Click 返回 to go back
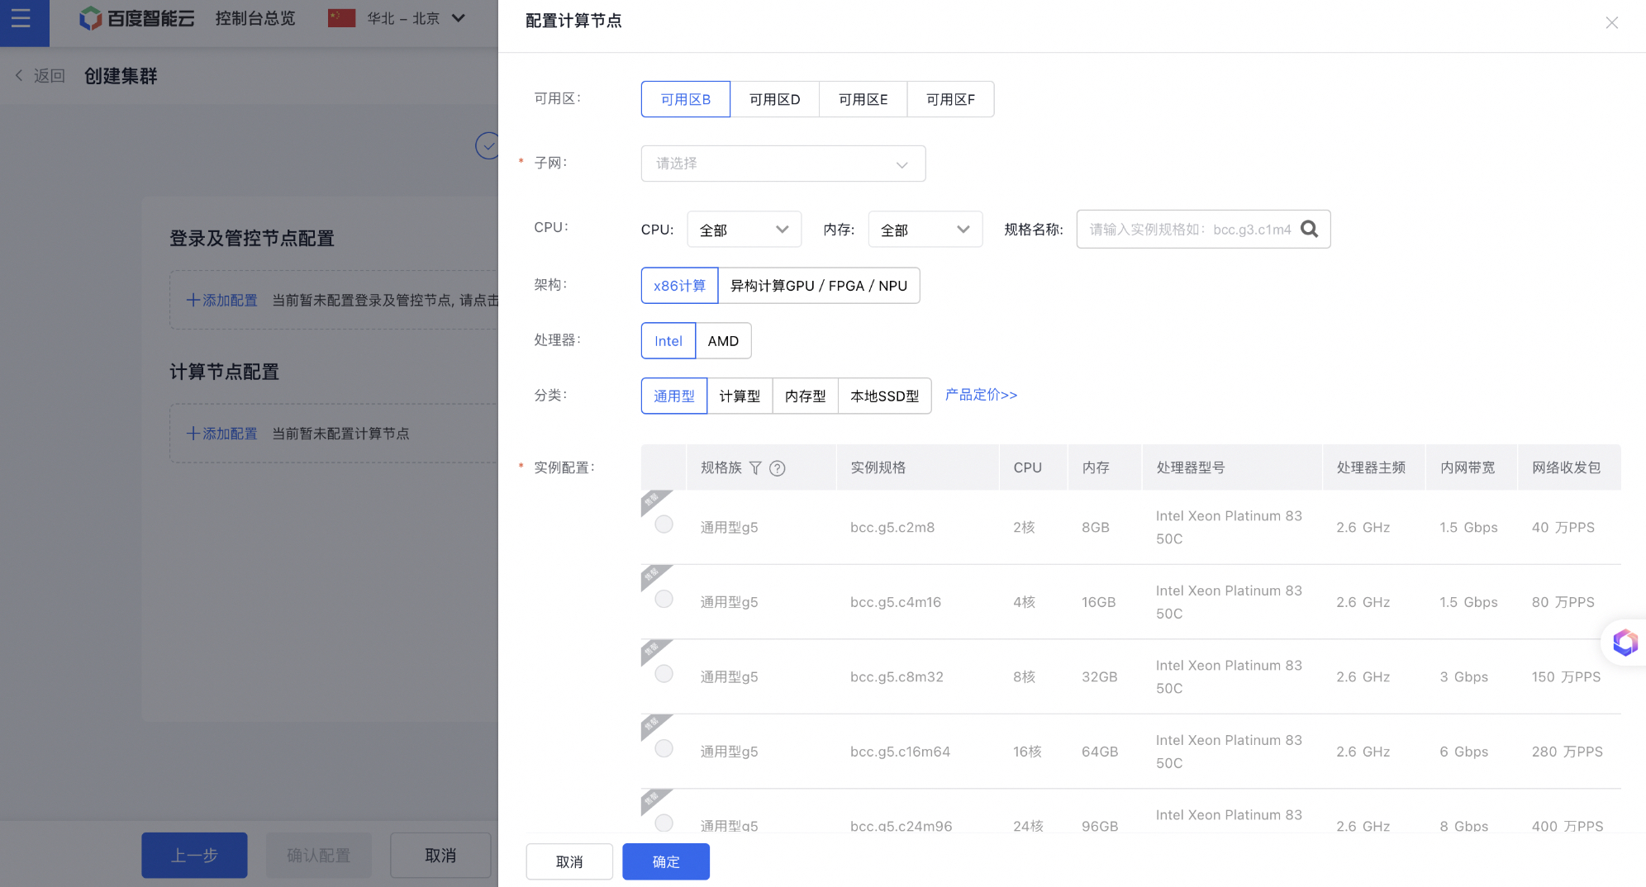The width and height of the screenshot is (1646, 887). [49, 76]
